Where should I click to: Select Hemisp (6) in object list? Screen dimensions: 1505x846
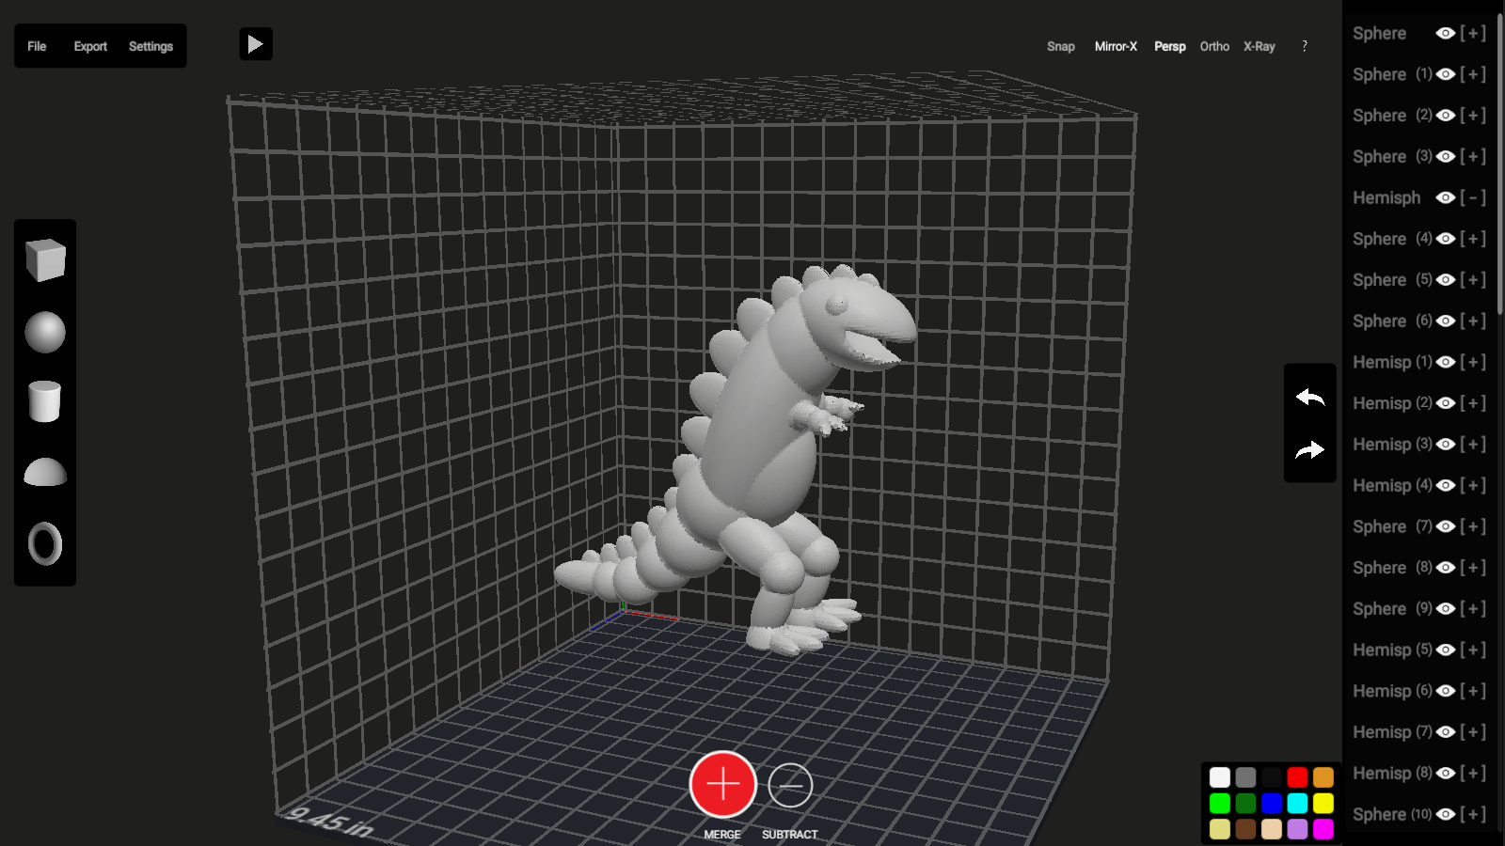1392,691
